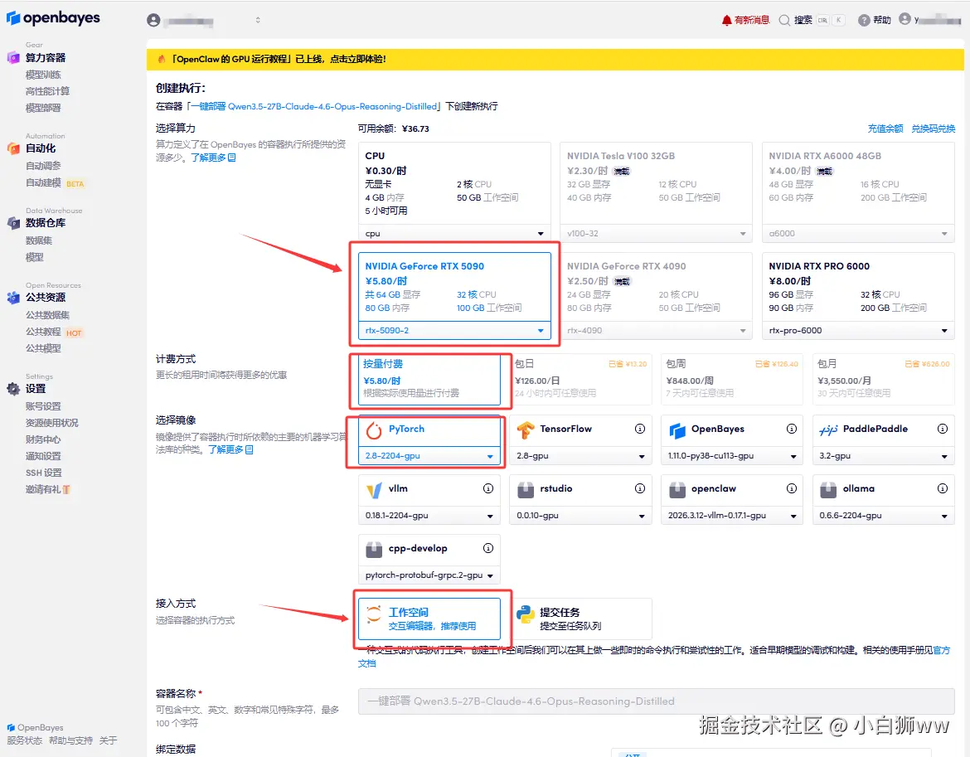Choose 包周 billing mode

click(x=732, y=379)
